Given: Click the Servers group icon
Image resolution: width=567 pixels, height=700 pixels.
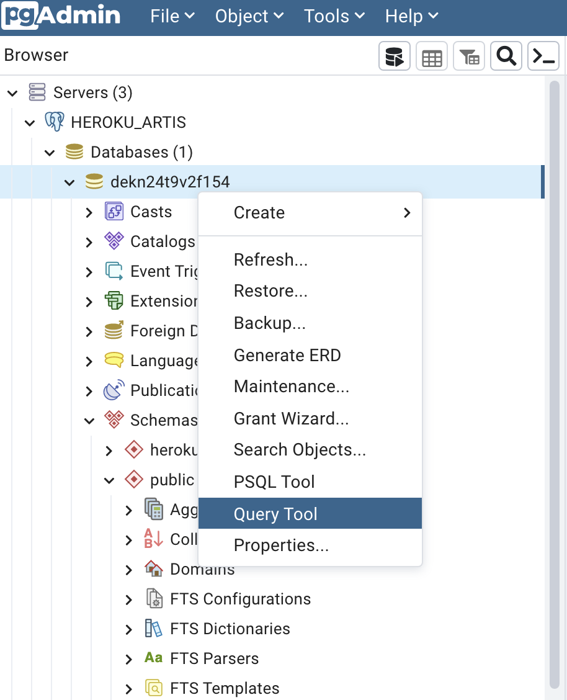Looking at the screenshot, I should pyautogui.click(x=37, y=92).
